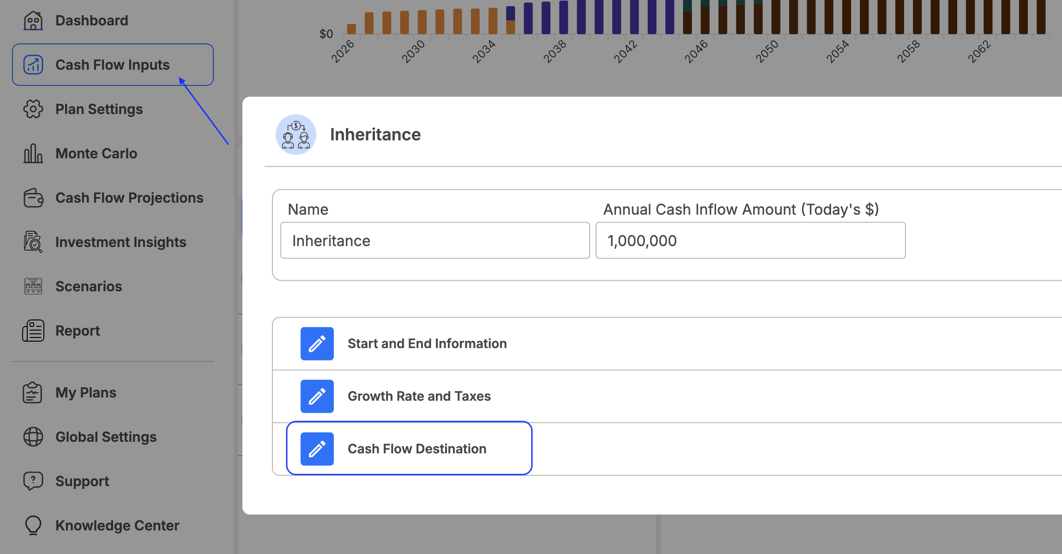
Task: Click pencil icon for Start and End Information
Action: 317,343
